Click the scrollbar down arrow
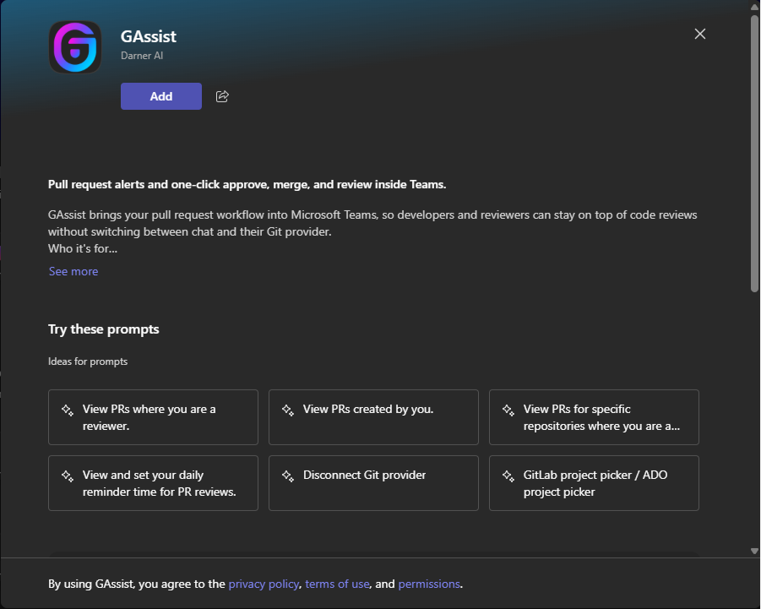 [754, 551]
